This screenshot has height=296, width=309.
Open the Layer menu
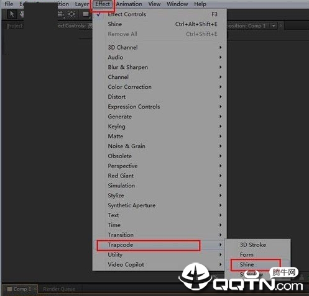point(82,4)
